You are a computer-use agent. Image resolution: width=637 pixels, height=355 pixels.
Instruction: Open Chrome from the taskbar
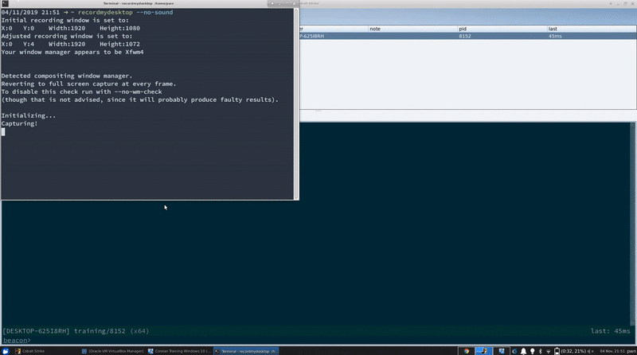click(x=467, y=350)
